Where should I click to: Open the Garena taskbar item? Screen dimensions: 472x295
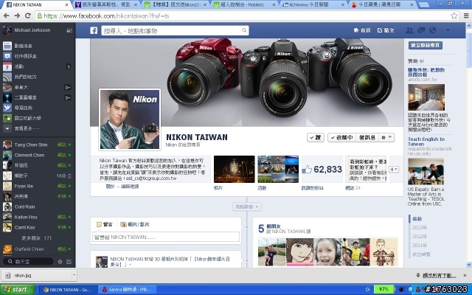coord(128,290)
